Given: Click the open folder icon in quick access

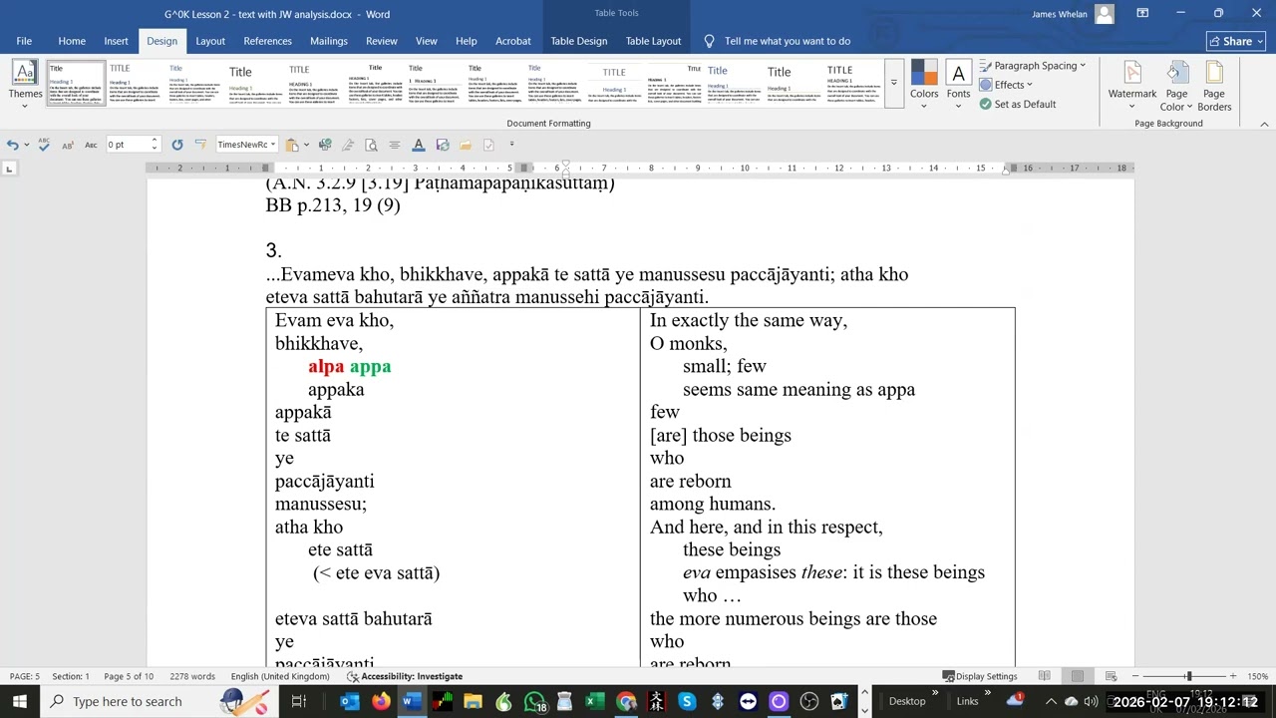Looking at the screenshot, I should [x=466, y=145].
